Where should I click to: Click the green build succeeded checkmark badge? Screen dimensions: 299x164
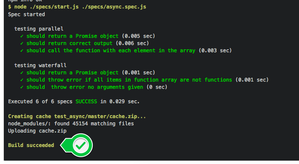(77, 145)
